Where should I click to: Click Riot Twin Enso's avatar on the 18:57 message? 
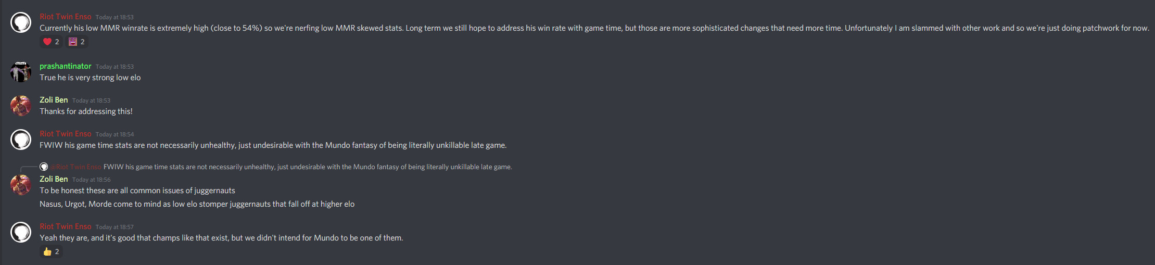(x=21, y=232)
